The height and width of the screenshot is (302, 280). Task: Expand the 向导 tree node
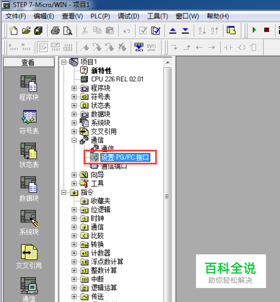(74, 175)
